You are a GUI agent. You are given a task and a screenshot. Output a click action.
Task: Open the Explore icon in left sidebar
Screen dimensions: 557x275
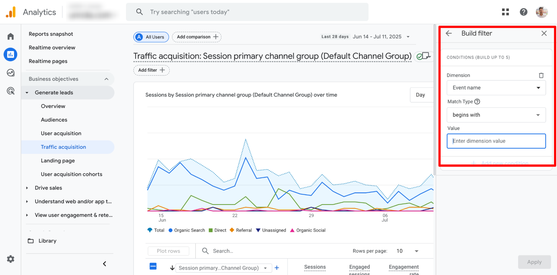(x=10, y=73)
